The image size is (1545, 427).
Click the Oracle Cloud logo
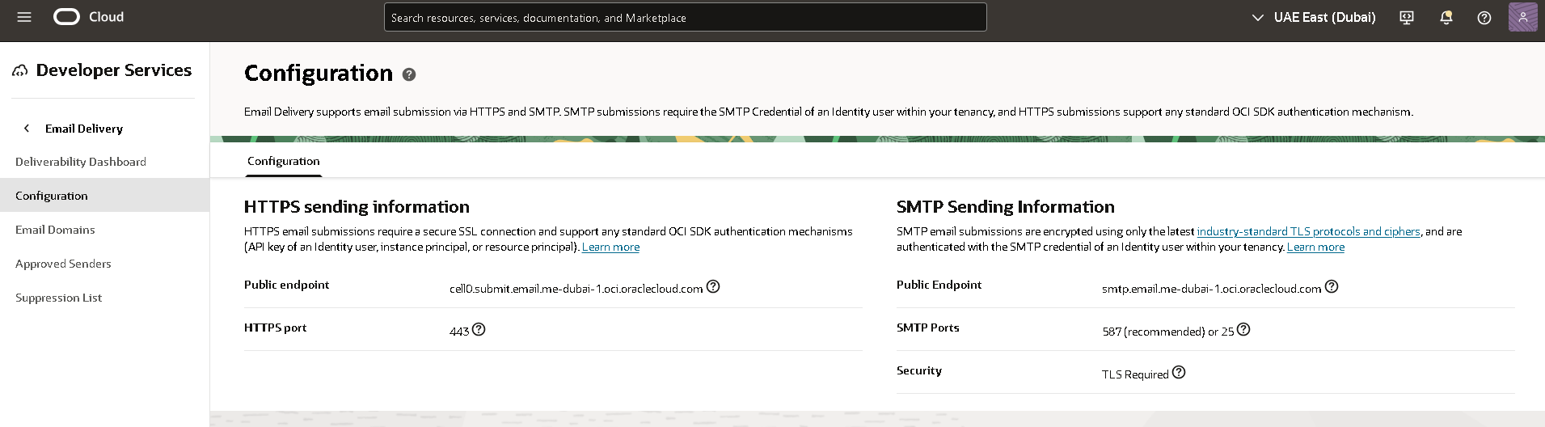pos(89,17)
